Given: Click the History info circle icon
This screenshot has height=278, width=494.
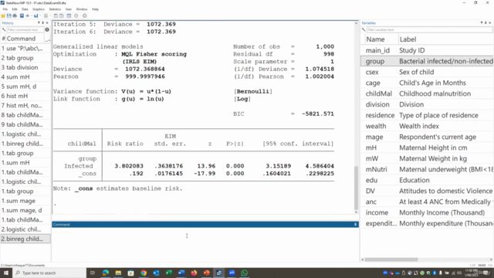Looking at the screenshot, I should 47,30.
